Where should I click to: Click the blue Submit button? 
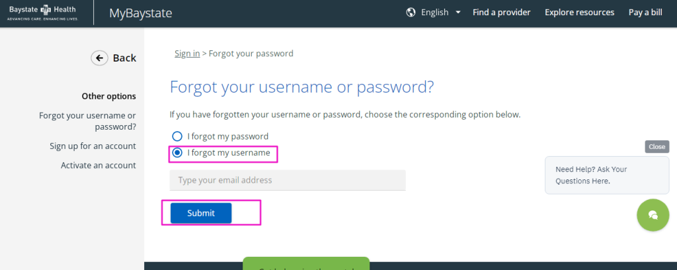[201, 213]
